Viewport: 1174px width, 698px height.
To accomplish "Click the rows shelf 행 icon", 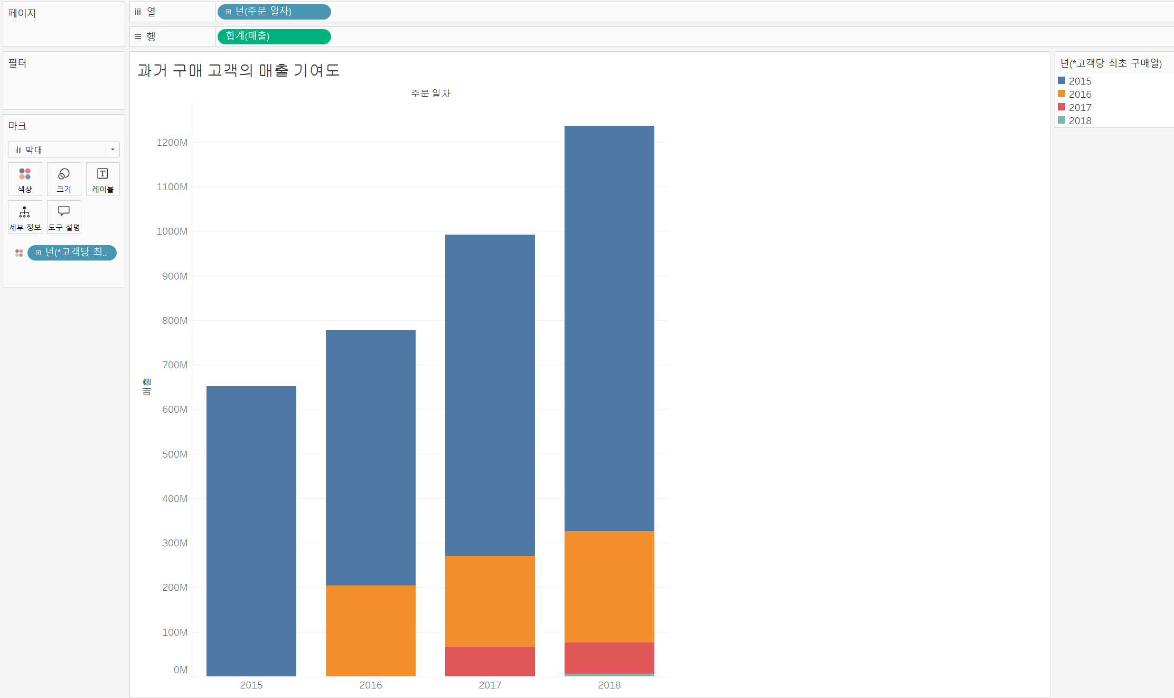I will (138, 36).
